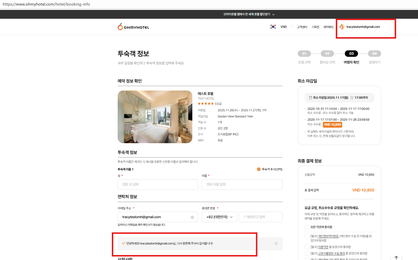Open the account avatar beside tracytestomh@gmail.com
Viewport: 418px width, 260px height.
[x=342, y=27]
